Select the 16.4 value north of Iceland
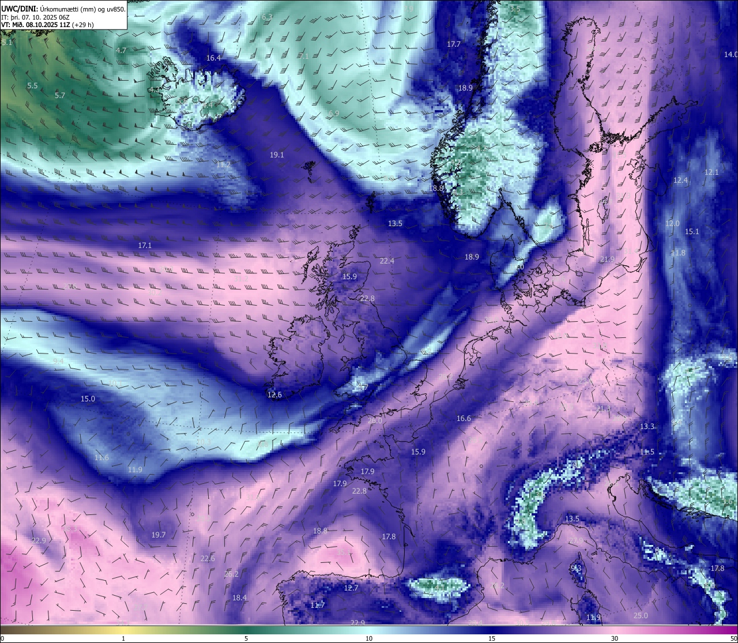This screenshot has height=643, width=738. [213, 58]
